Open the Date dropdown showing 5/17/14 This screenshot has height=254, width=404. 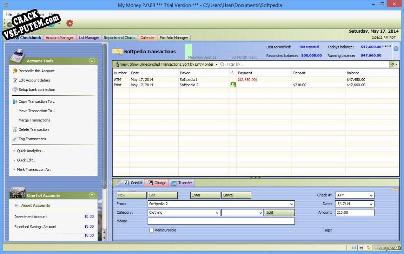(x=371, y=204)
